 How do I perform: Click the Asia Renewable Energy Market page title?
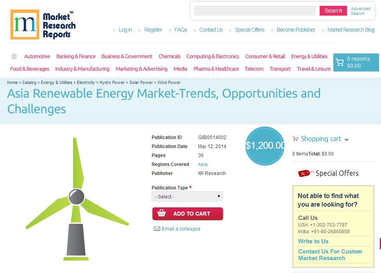[x=164, y=101]
